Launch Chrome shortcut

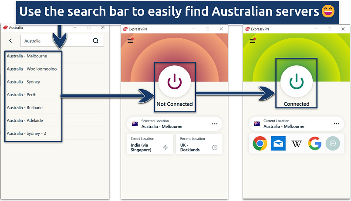coord(260,143)
